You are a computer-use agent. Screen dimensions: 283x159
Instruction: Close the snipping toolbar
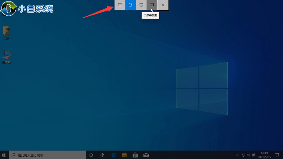click(163, 5)
